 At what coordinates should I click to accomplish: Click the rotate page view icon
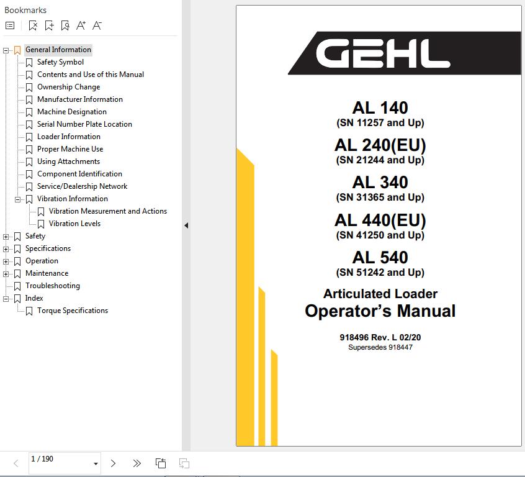[x=161, y=463]
